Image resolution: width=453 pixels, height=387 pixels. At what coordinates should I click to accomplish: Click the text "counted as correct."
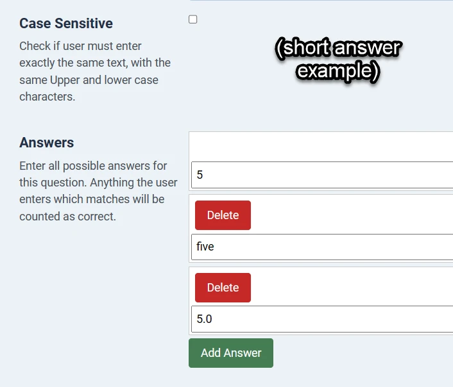[x=67, y=216]
